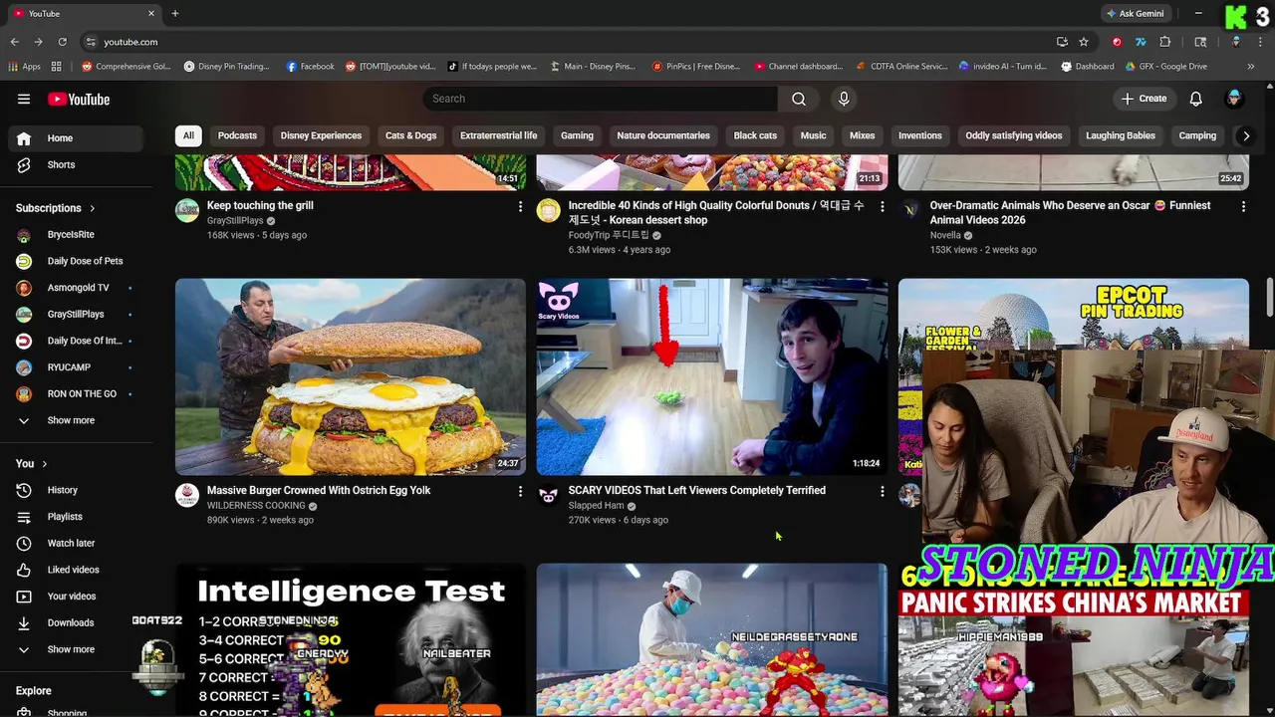Open RON ON THE GO subscription
Screen dimensions: 1275x717
point(76,393)
